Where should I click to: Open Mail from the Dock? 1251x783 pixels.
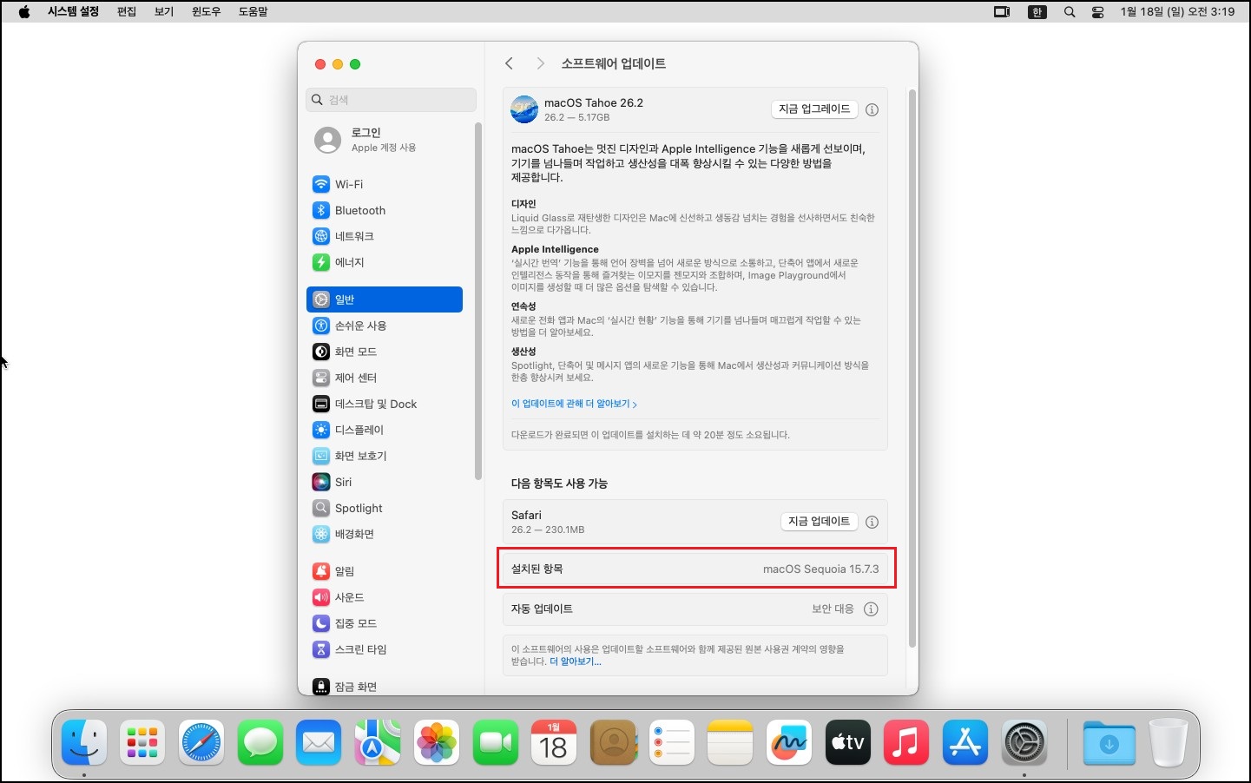319,743
